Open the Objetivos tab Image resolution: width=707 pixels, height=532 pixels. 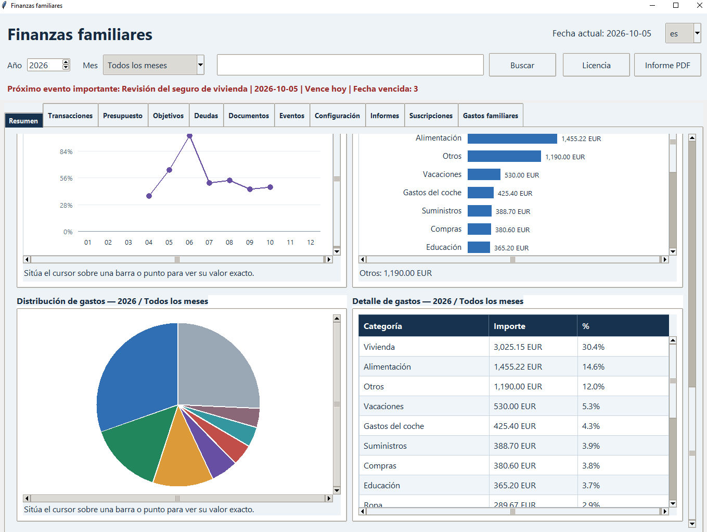(x=168, y=116)
